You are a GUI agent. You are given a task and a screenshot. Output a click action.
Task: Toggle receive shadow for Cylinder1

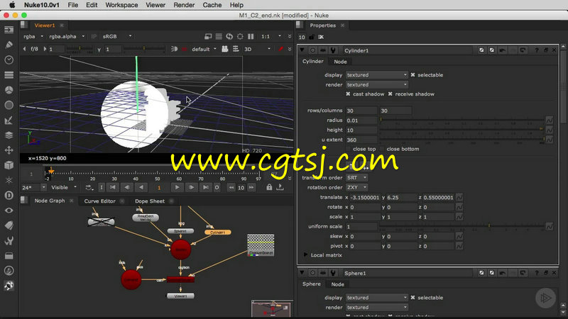click(x=390, y=94)
